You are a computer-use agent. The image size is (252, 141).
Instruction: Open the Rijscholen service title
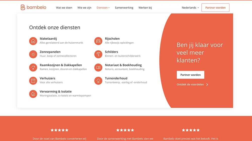point(112,39)
